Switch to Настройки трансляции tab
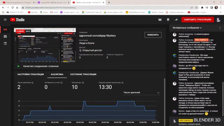 click(30, 74)
